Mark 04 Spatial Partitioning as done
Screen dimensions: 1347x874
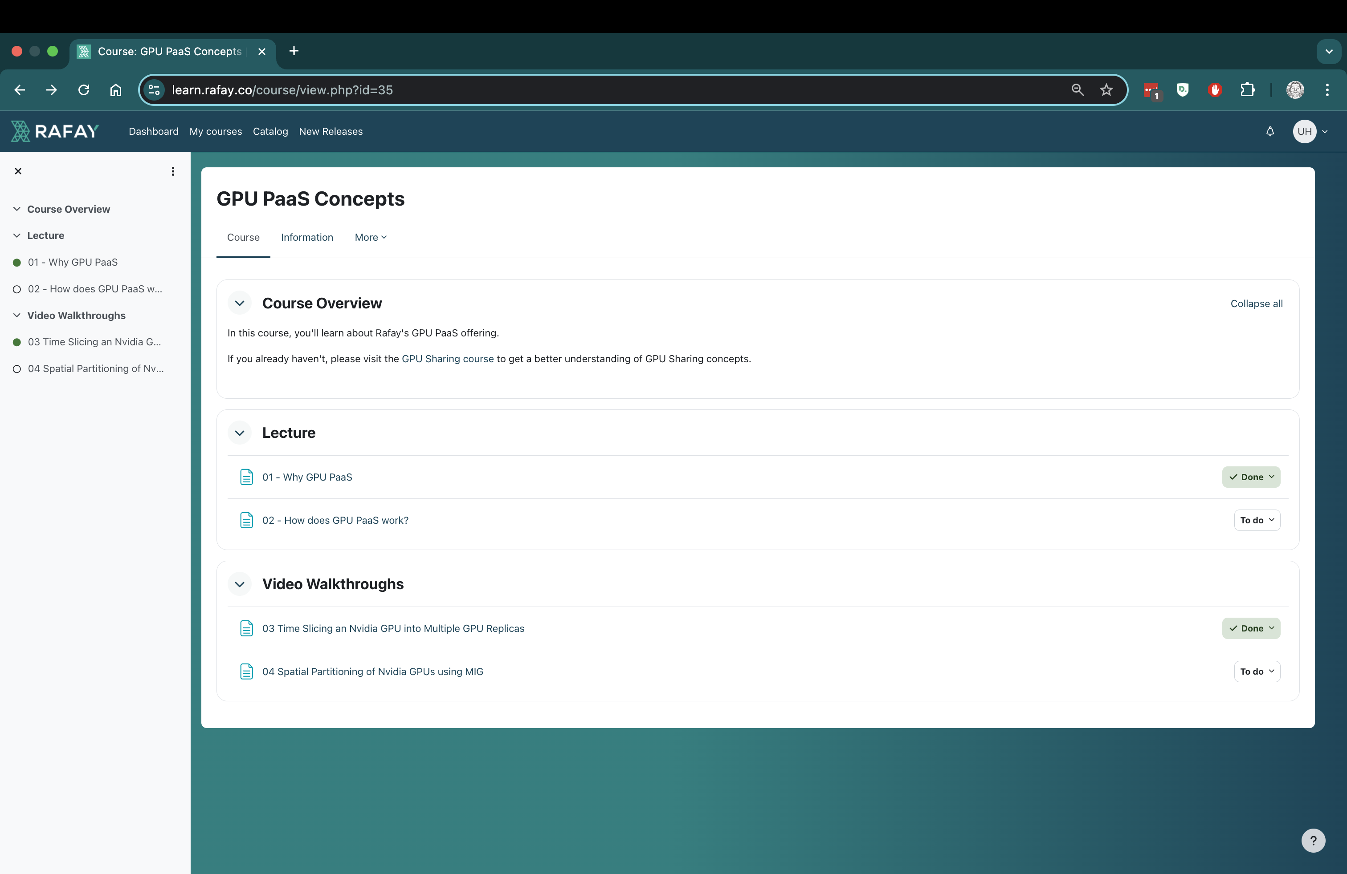coord(1257,672)
